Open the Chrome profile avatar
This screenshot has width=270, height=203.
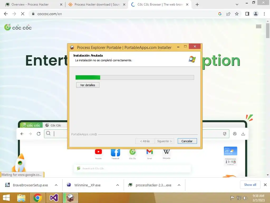click(x=256, y=14)
